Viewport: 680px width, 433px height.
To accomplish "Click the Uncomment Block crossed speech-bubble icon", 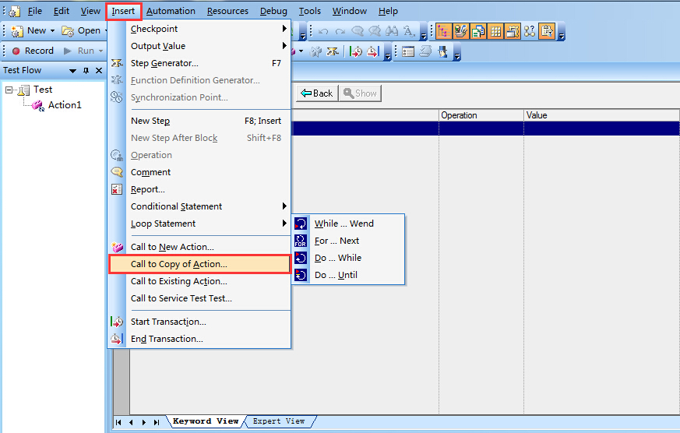I will (x=375, y=31).
